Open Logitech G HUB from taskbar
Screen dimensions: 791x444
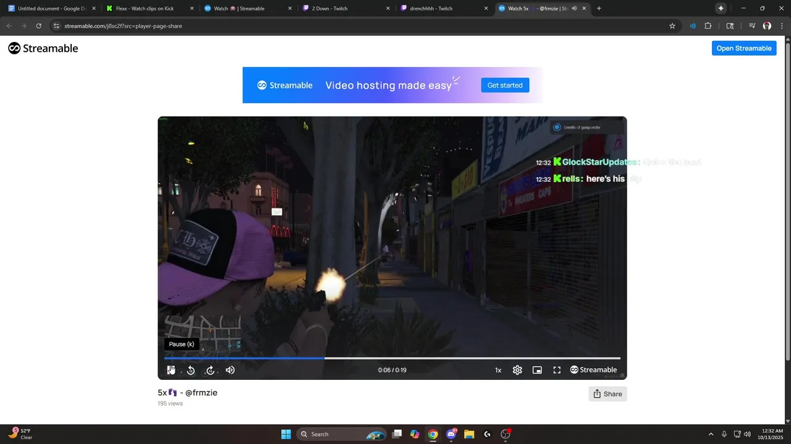488,434
